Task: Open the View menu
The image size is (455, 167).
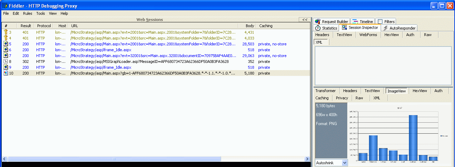Action: coord(53,13)
